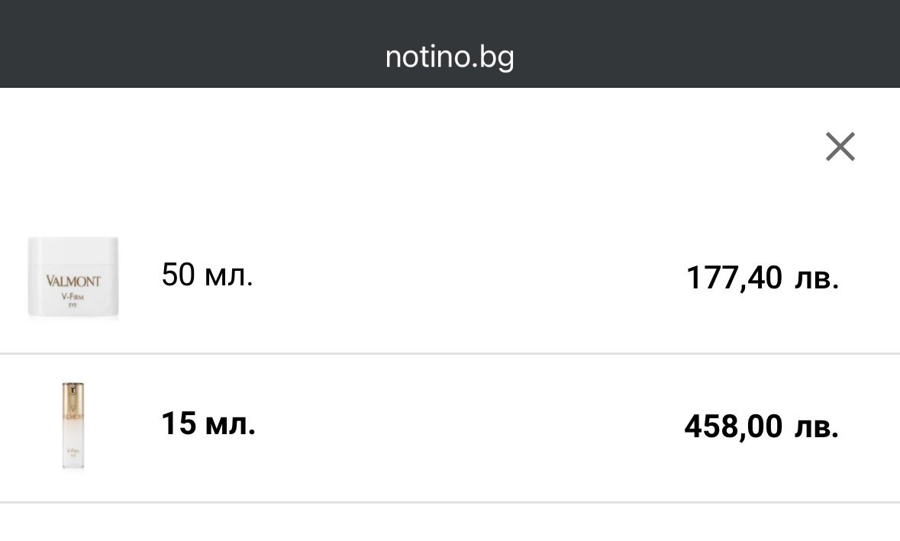Click the bold 15 мл. label
This screenshot has width=900, height=541.
tap(208, 425)
